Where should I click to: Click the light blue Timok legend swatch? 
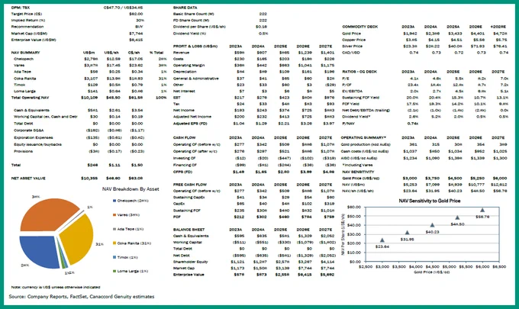click(x=114, y=257)
